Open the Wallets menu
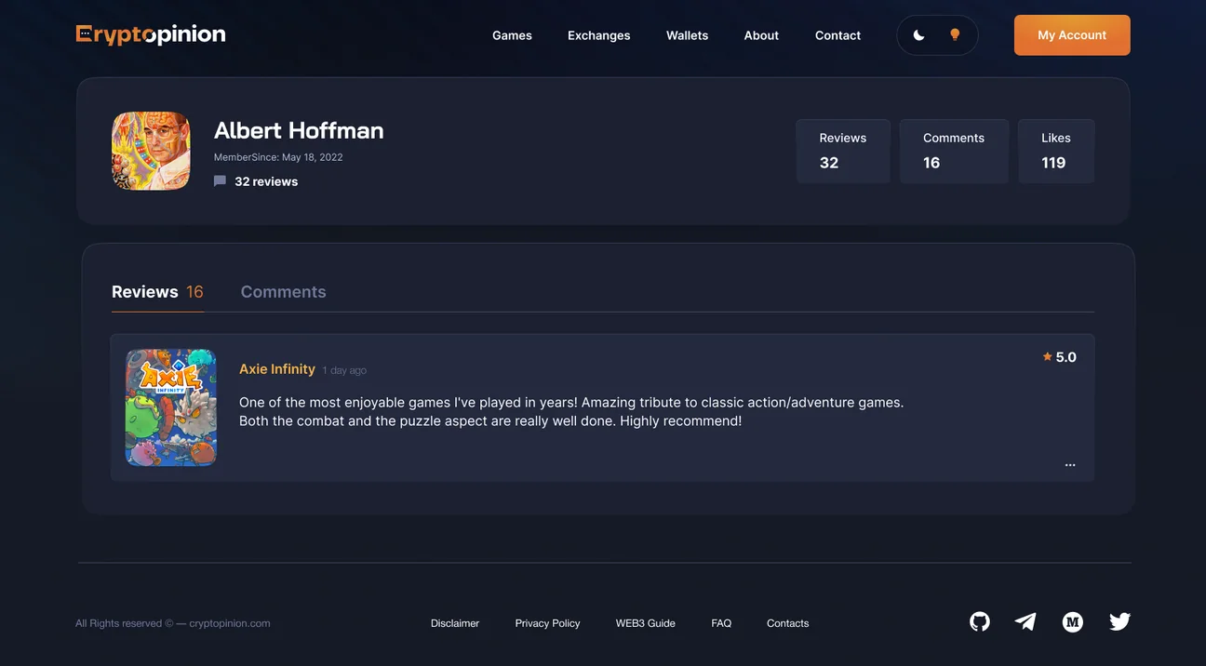1206x666 pixels. (x=687, y=35)
